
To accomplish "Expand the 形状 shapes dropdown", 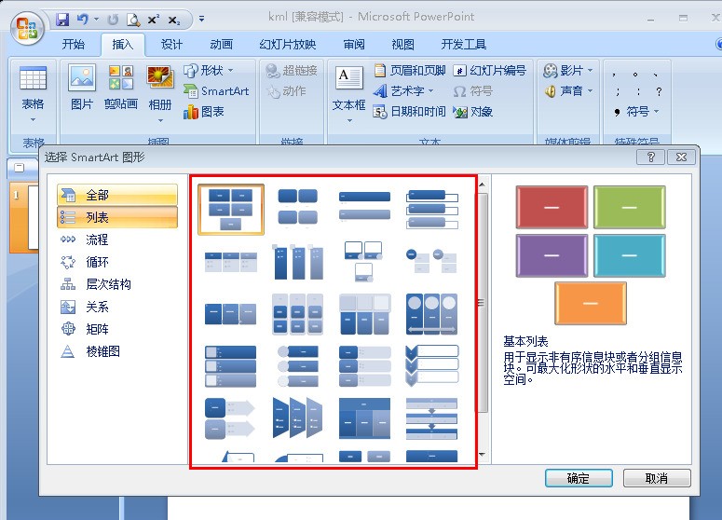I will point(231,70).
